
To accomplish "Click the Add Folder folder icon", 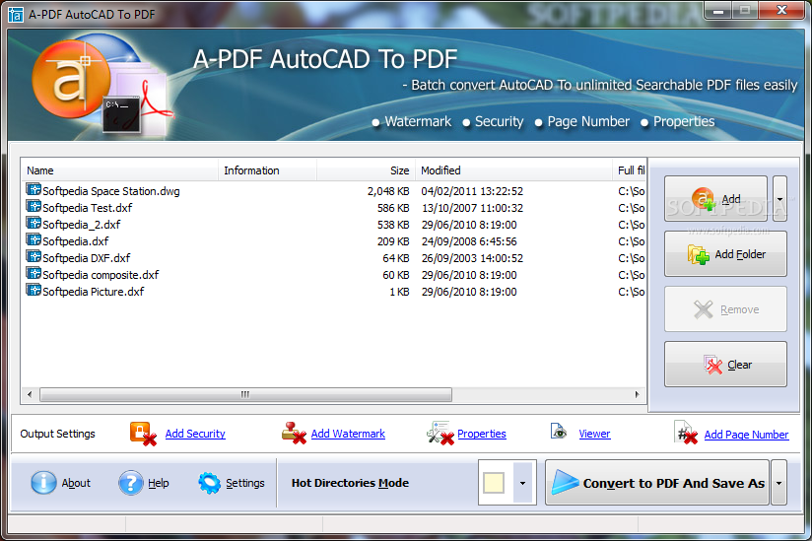I will [699, 254].
